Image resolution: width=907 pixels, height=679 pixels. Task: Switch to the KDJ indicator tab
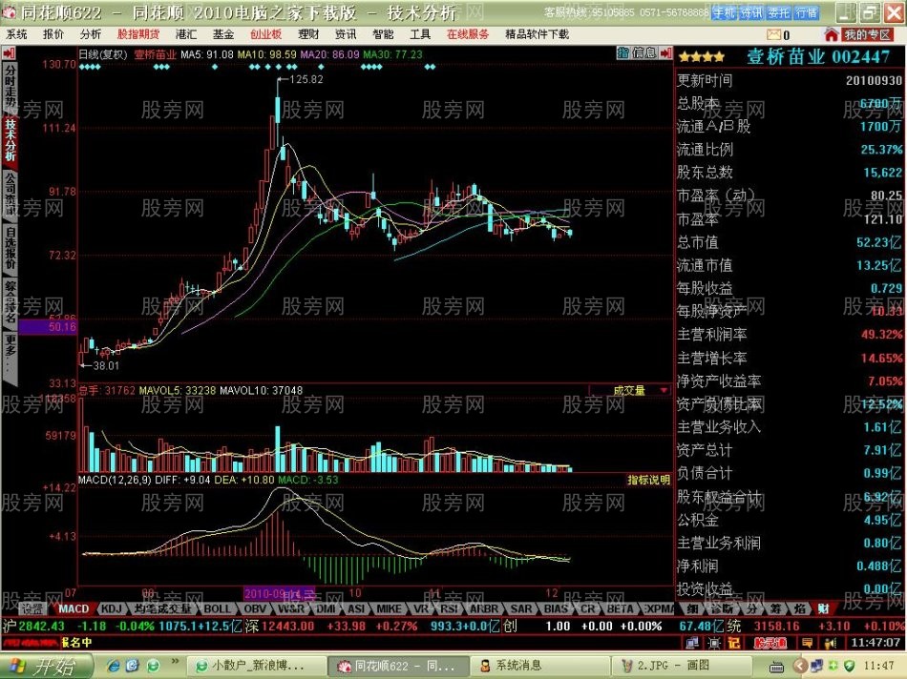[x=111, y=607]
